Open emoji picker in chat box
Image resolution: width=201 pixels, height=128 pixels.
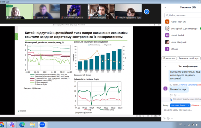coord(168,119)
